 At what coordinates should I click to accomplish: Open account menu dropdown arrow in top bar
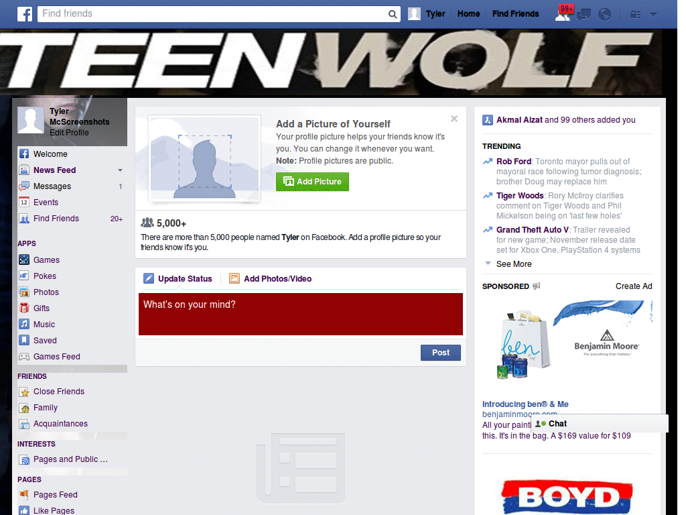click(x=653, y=14)
